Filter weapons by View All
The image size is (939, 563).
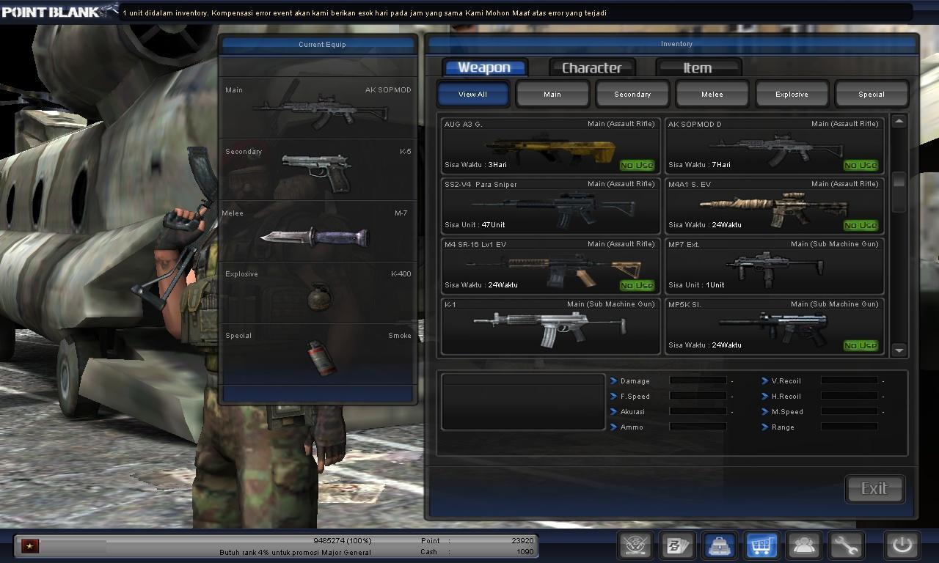tap(472, 94)
